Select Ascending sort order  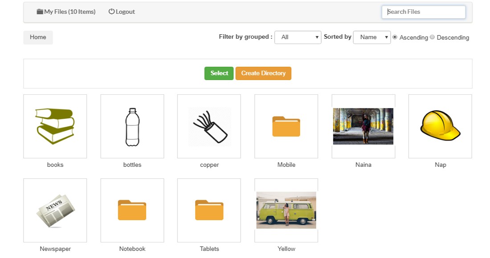[x=395, y=37]
